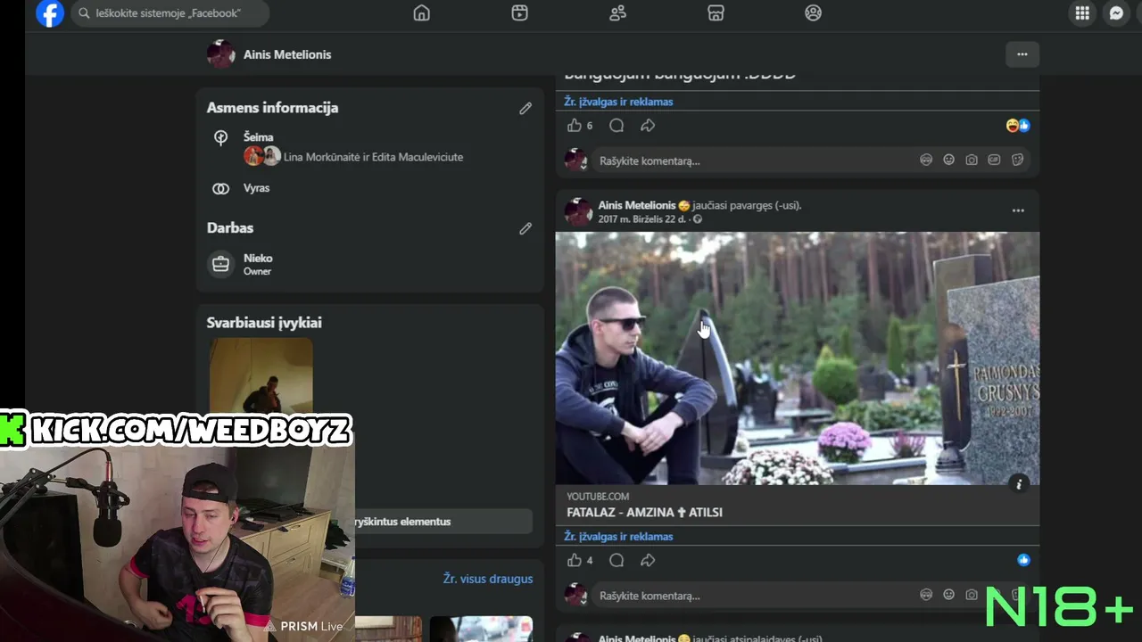Open avatar sticker option in lower comment box
This screenshot has height=642, width=1142.
926,595
